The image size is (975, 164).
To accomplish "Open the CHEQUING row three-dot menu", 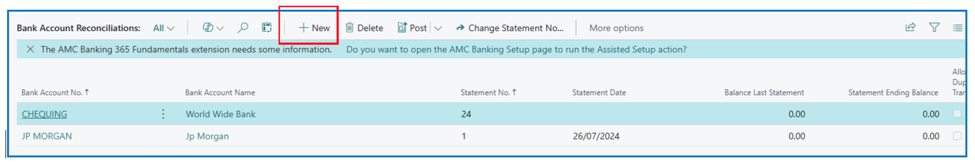I will (x=163, y=114).
